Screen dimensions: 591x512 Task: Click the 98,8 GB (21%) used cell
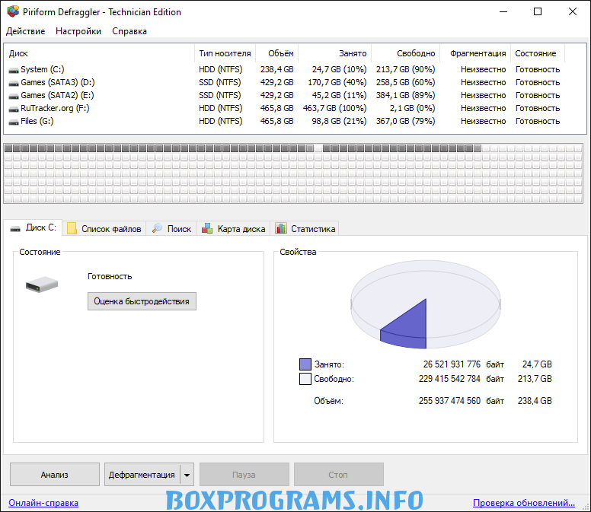339,121
